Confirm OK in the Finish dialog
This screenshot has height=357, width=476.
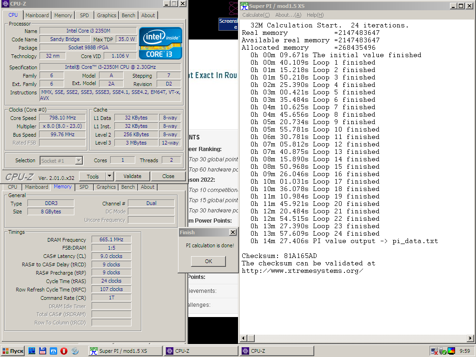pyautogui.click(x=208, y=261)
